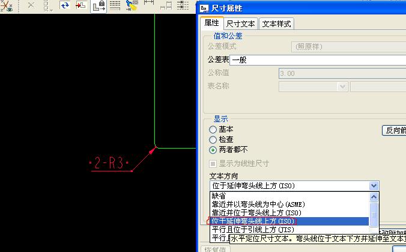Image resolution: width=406 pixels, height=252 pixels.
Task: Click the red-arrow insert view icon
Action: click(x=81, y=5)
